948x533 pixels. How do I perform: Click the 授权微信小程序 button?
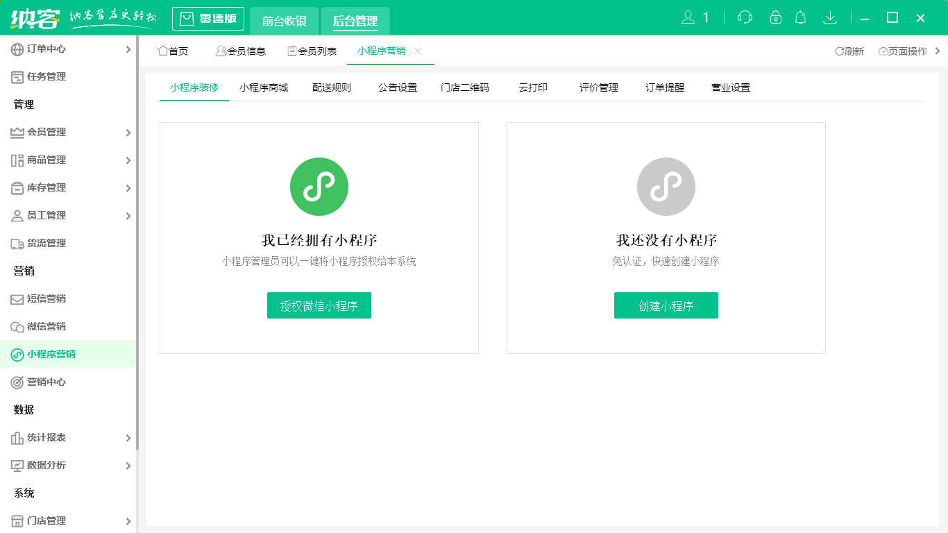click(x=319, y=305)
